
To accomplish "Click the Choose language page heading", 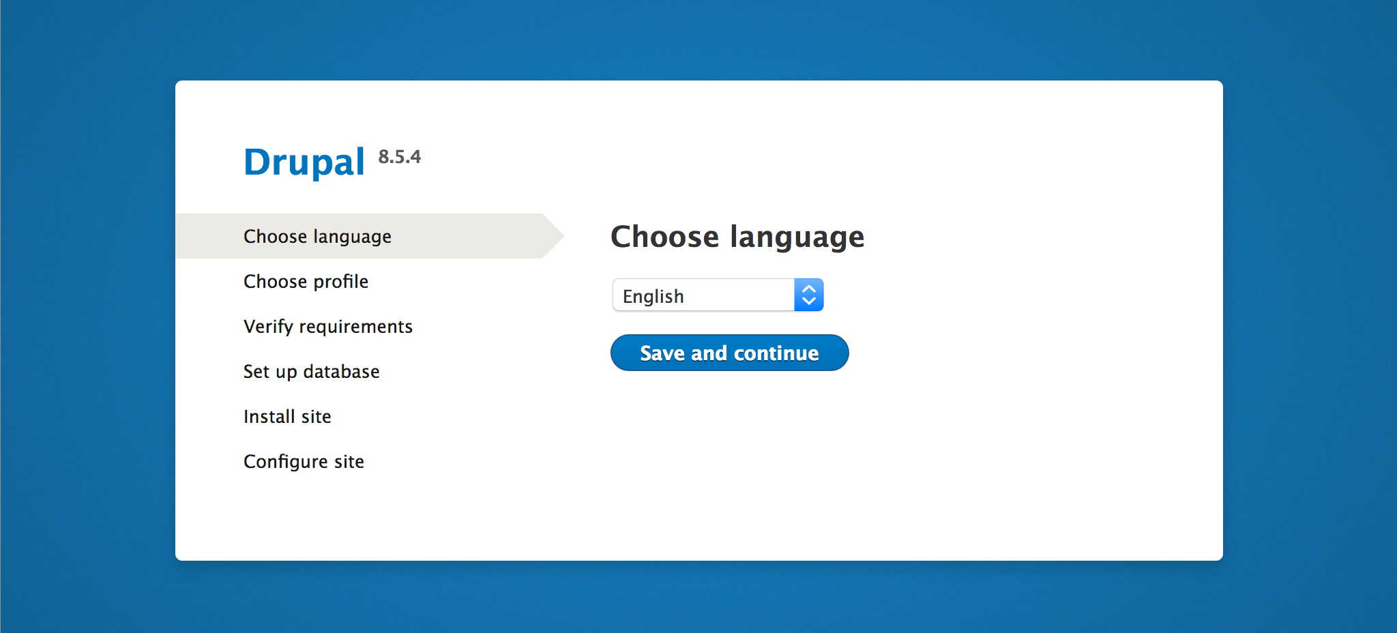I will point(737,237).
